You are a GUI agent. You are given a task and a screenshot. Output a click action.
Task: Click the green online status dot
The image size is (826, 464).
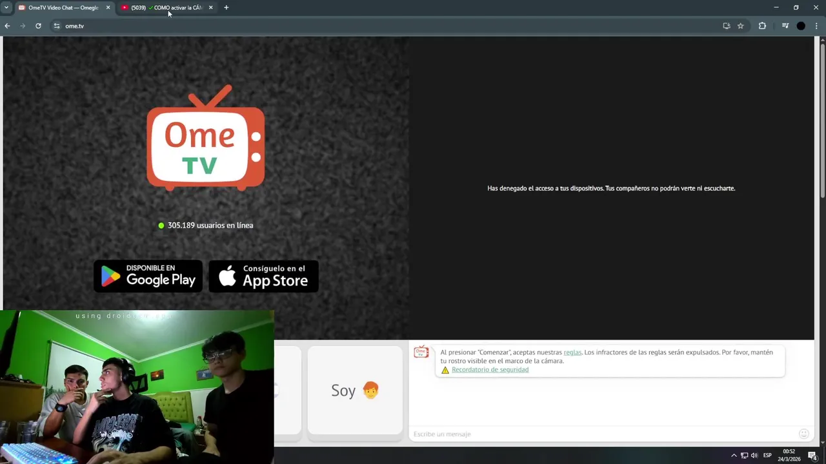[161, 226]
